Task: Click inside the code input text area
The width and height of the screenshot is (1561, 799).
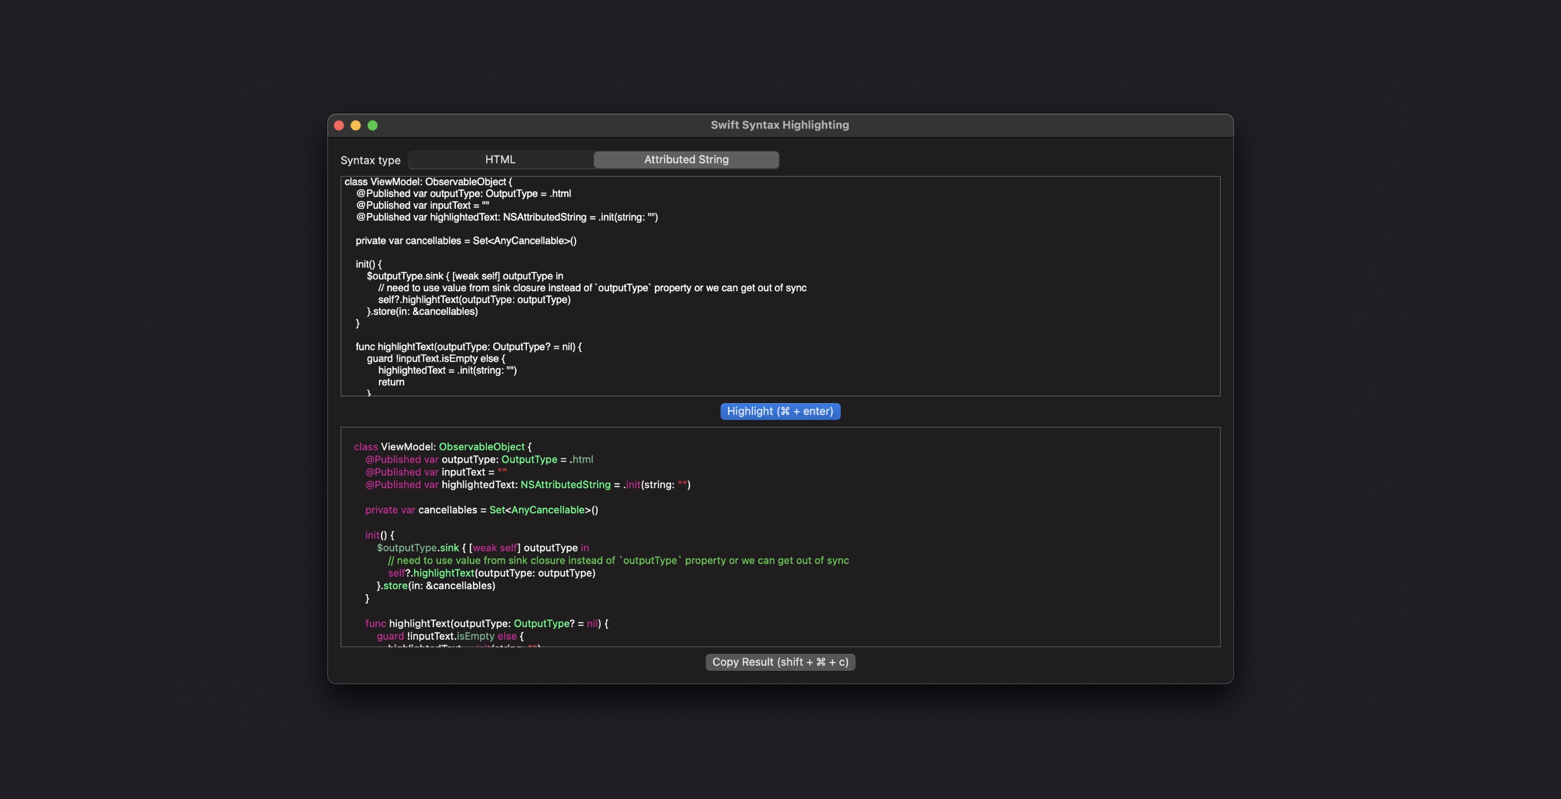Action: tap(727, 285)
